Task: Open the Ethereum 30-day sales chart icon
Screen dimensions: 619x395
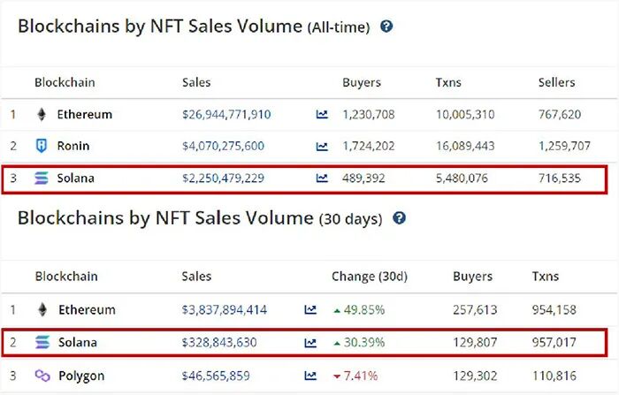Action: click(310, 310)
